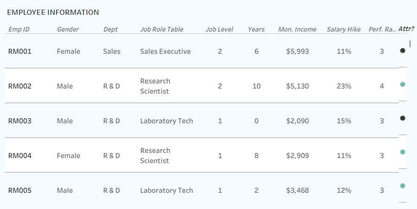Select the Gender column header
The width and height of the screenshot is (417, 209).
click(68, 29)
